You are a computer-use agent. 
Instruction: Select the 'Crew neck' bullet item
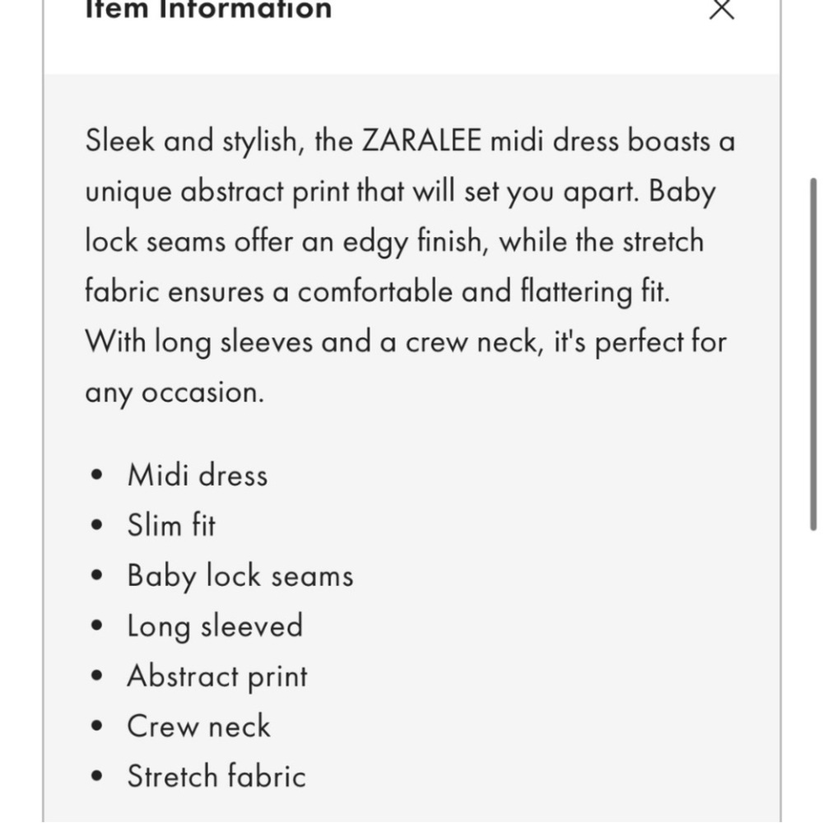pos(199,727)
